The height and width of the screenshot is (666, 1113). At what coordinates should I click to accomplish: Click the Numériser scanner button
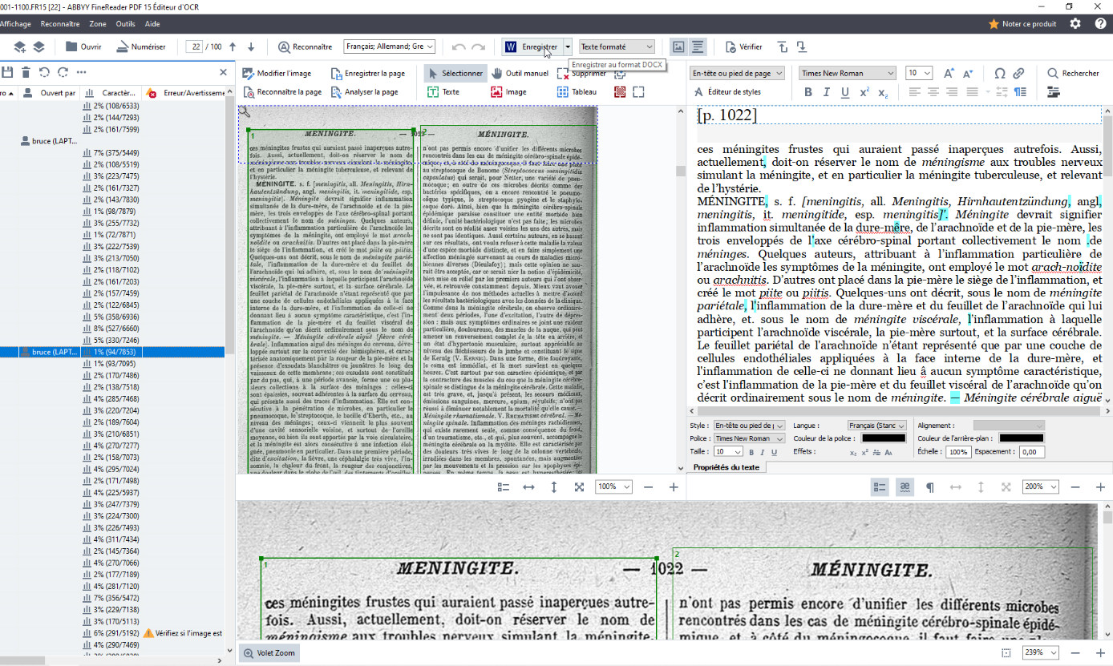coord(141,46)
